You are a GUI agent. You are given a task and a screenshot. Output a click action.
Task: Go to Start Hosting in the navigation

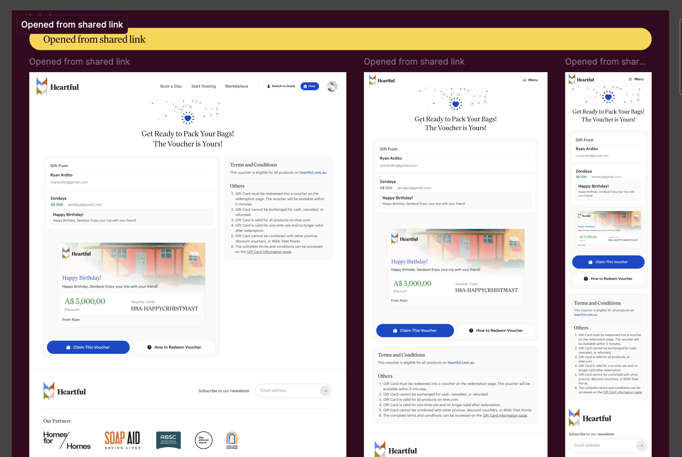203,86
